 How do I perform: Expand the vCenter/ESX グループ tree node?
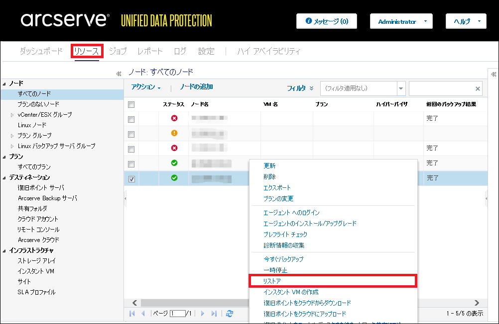pos(12,115)
